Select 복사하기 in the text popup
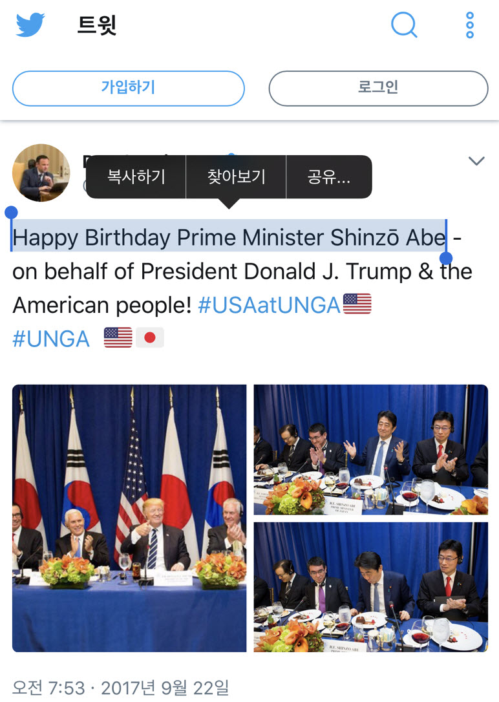This screenshot has height=702, width=499. coord(136,176)
